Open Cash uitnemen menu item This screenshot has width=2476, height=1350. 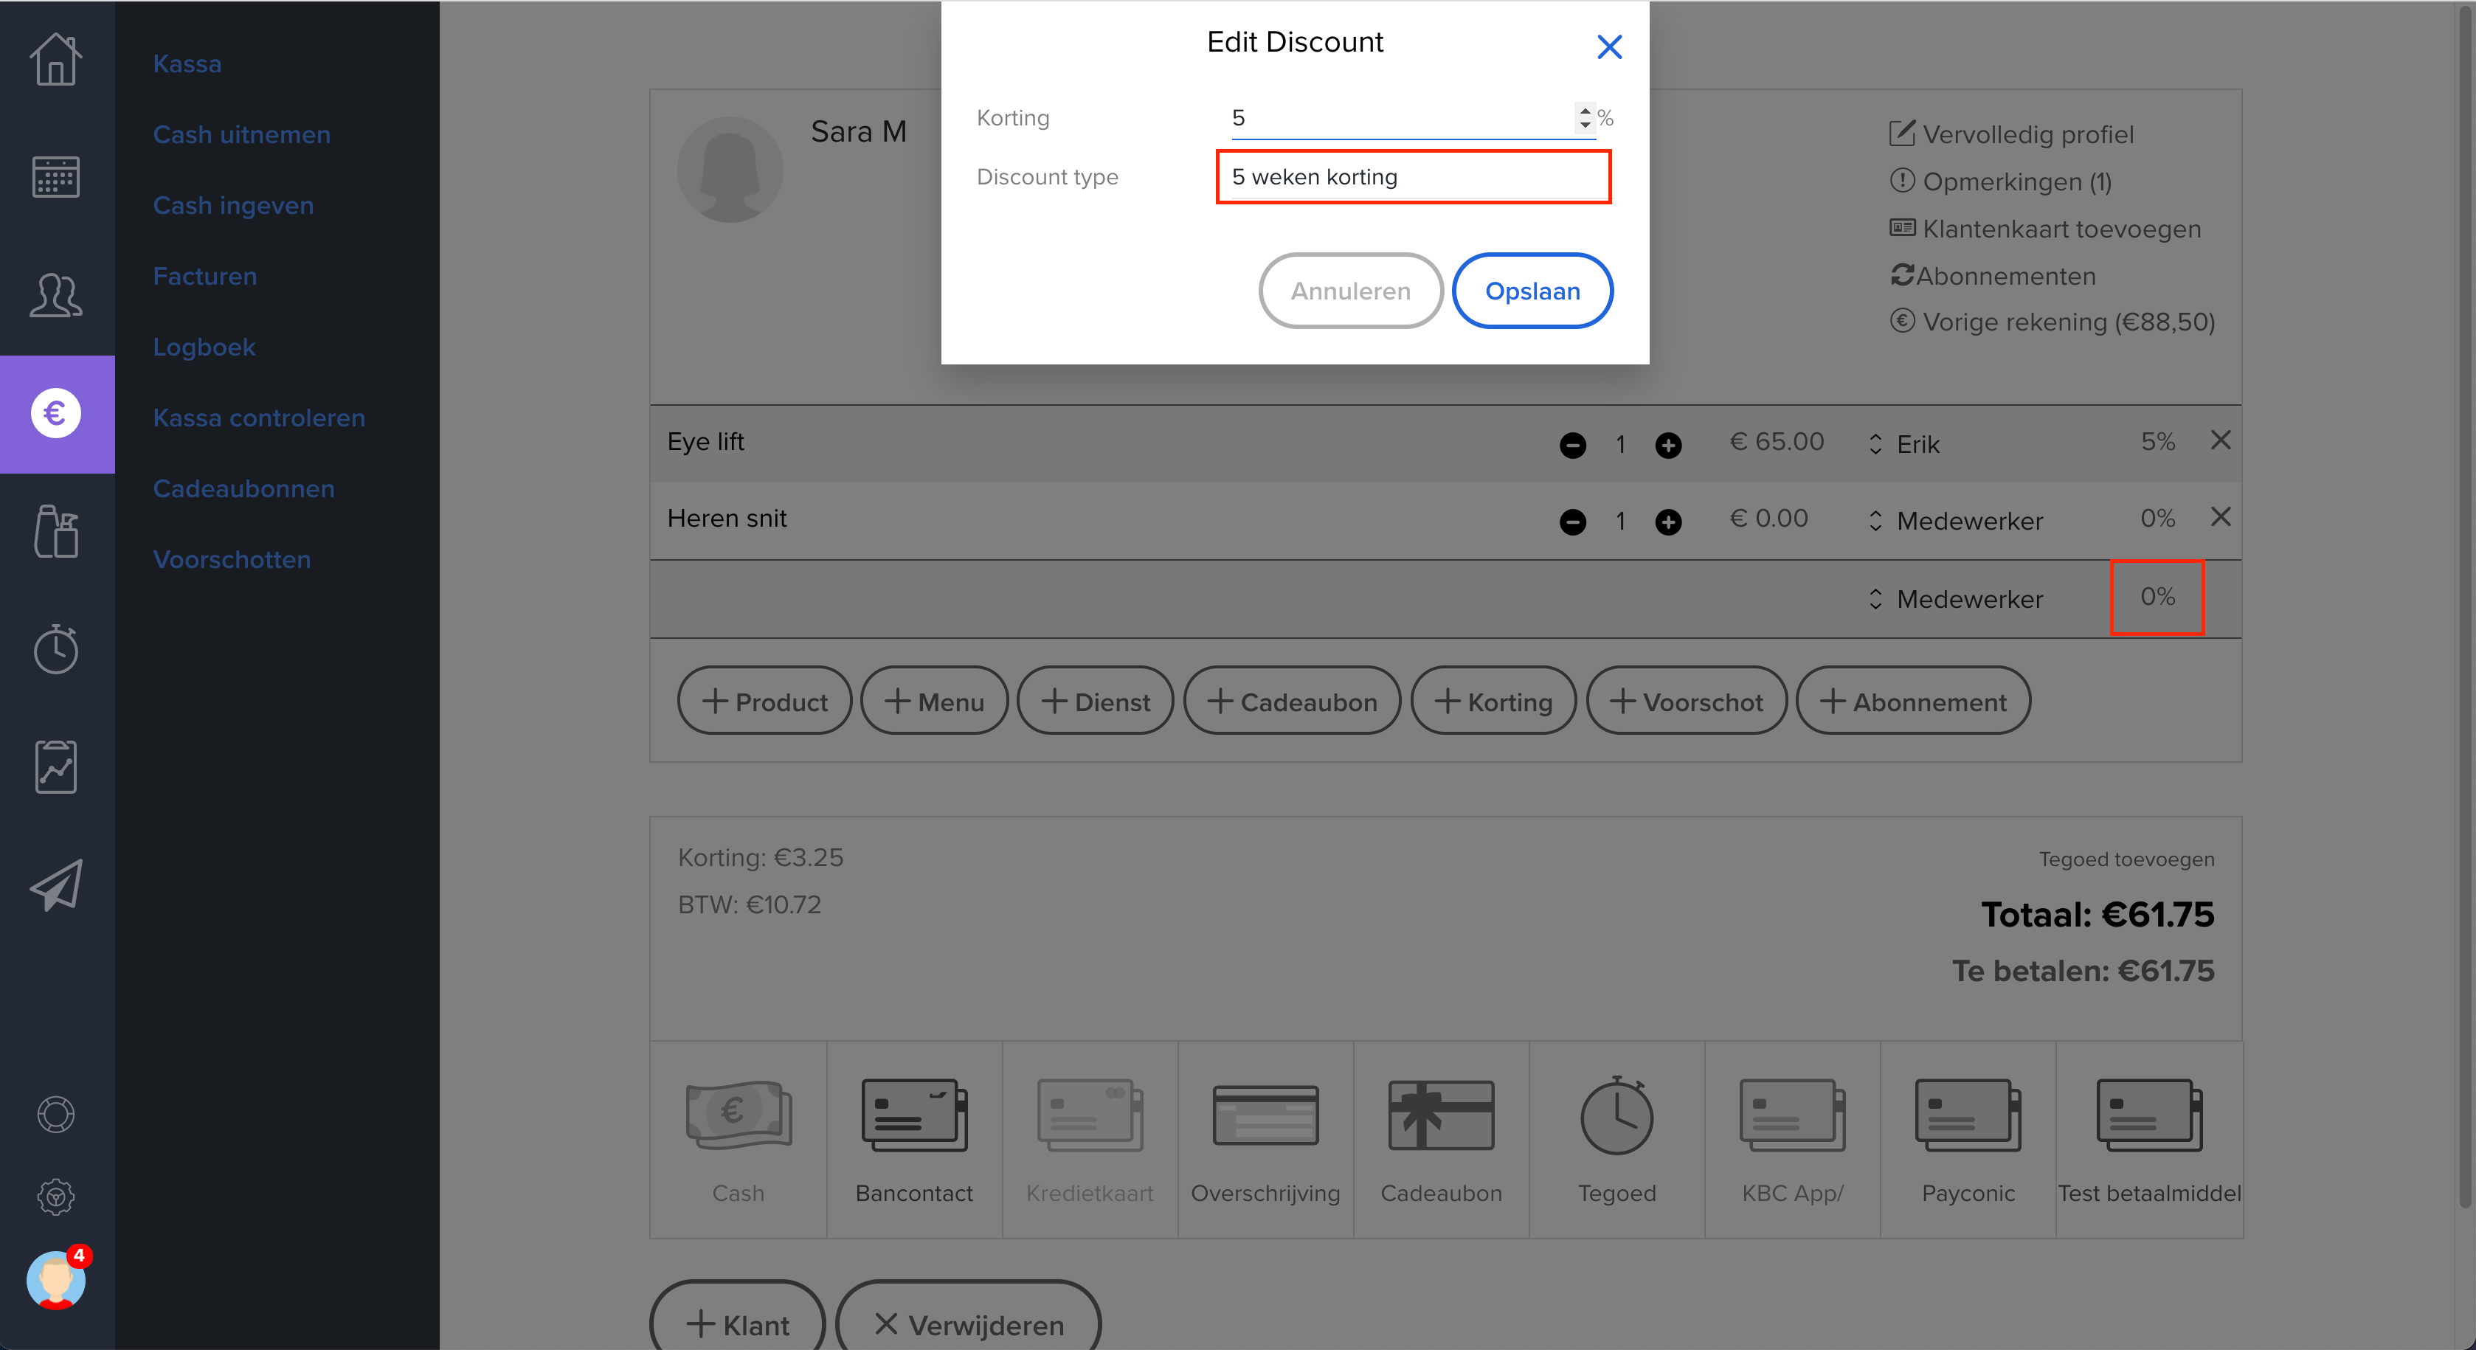coord(241,134)
